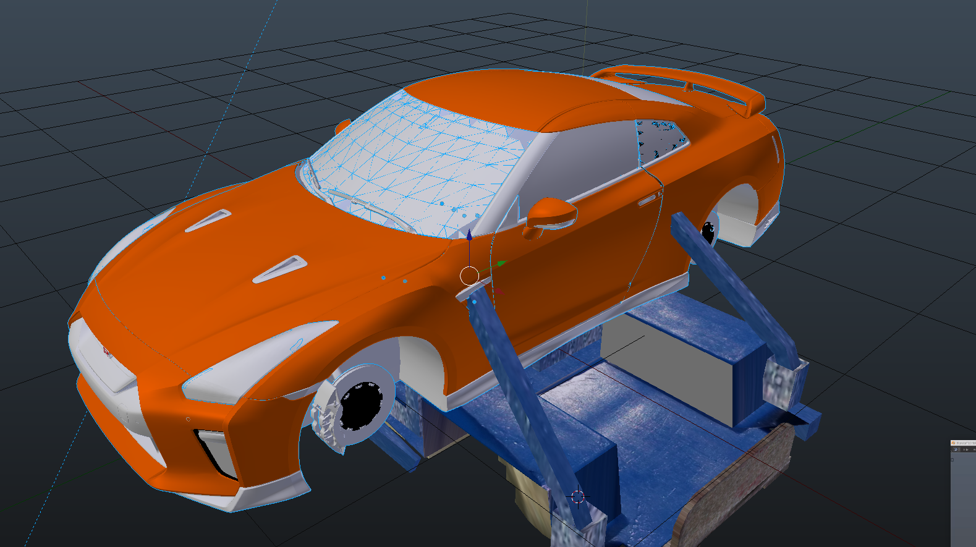
Task: Click the green Y-axis gizmo arrow
Action: 501,263
